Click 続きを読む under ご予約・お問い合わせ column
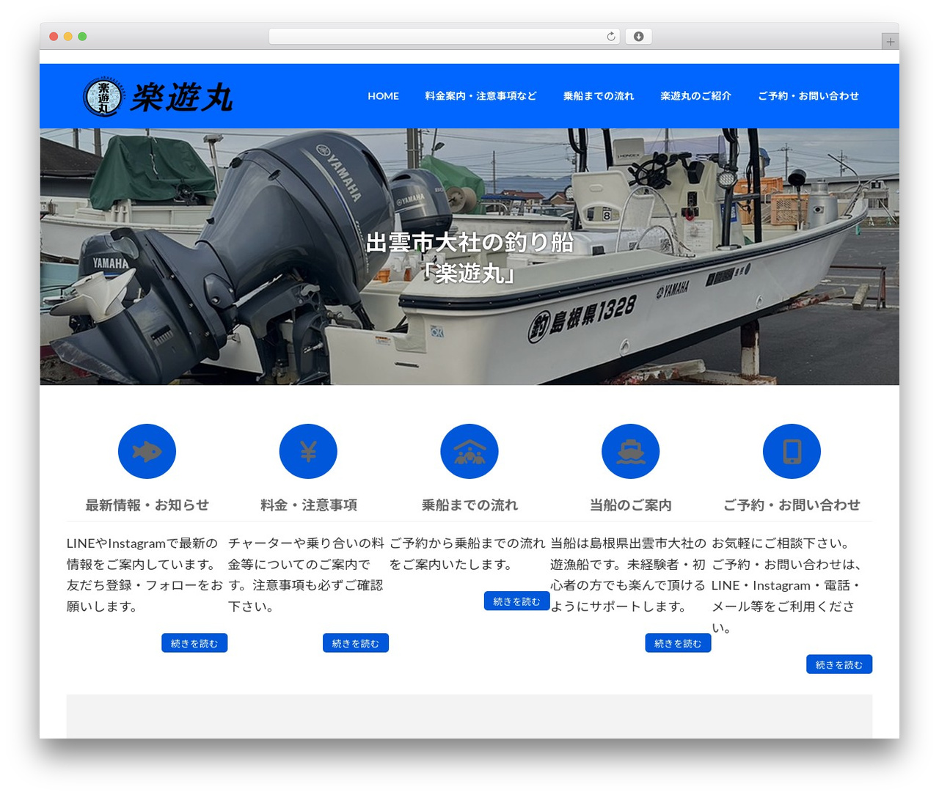This screenshot has height=795, width=939. click(x=839, y=664)
